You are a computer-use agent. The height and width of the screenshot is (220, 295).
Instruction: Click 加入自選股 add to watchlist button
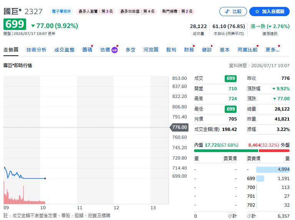pos(269,12)
